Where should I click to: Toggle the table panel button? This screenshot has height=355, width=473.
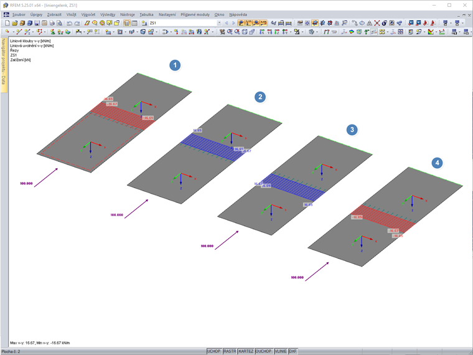(x=134, y=23)
